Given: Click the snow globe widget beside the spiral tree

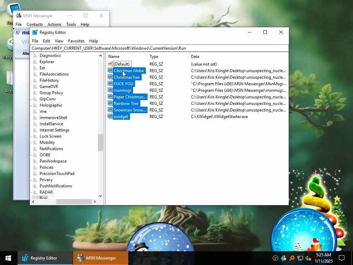Looking at the screenshot, I should click(304, 230).
